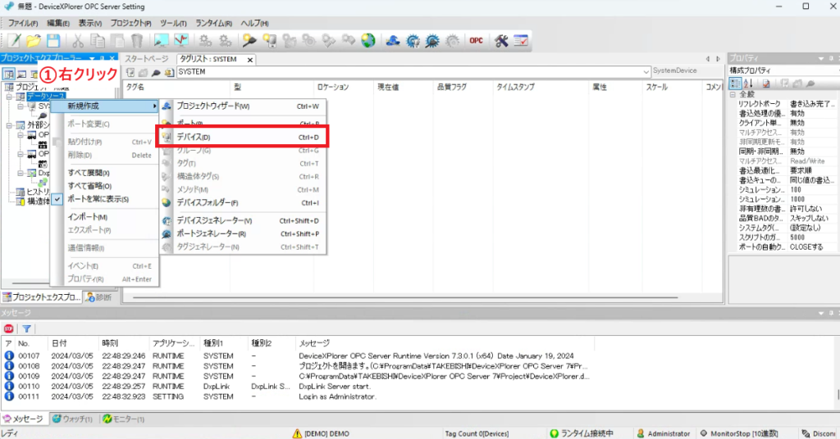
Task: Click the lightbulb port toolbar icon
Action: (x=249, y=41)
